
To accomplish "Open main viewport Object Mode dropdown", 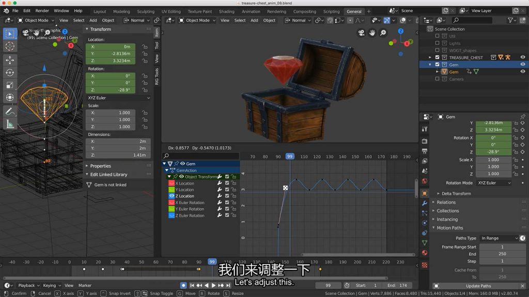I will (197, 20).
